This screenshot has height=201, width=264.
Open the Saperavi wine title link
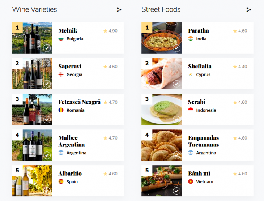[x=70, y=66]
